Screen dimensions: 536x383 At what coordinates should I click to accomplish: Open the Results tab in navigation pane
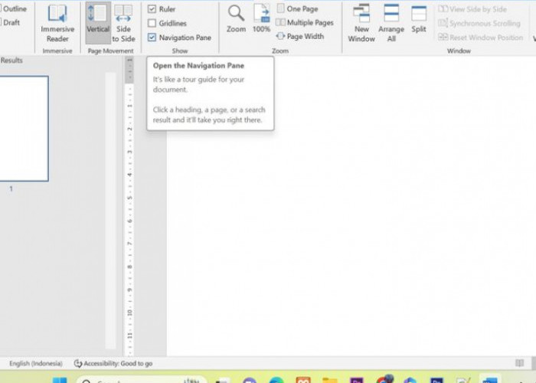13,59
